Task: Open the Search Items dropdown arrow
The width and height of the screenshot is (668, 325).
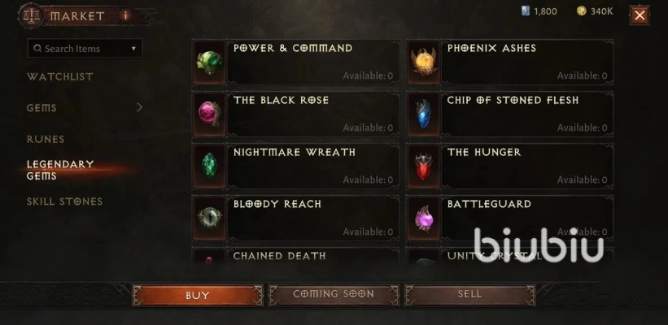Action: [133, 49]
